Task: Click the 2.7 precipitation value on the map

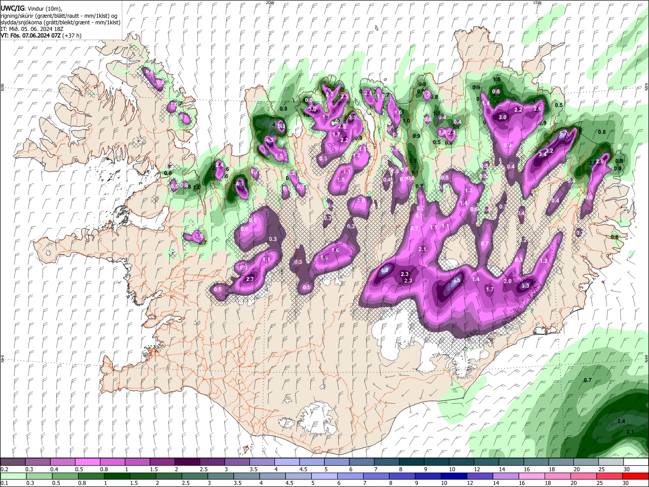Action: tap(249, 279)
